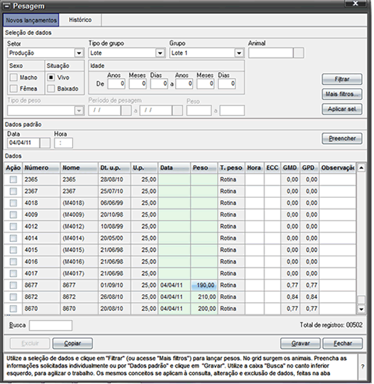This screenshot has height=384, width=374.
Task: Tick the Ação checkbox for animal 8677
Action: pos(13,285)
